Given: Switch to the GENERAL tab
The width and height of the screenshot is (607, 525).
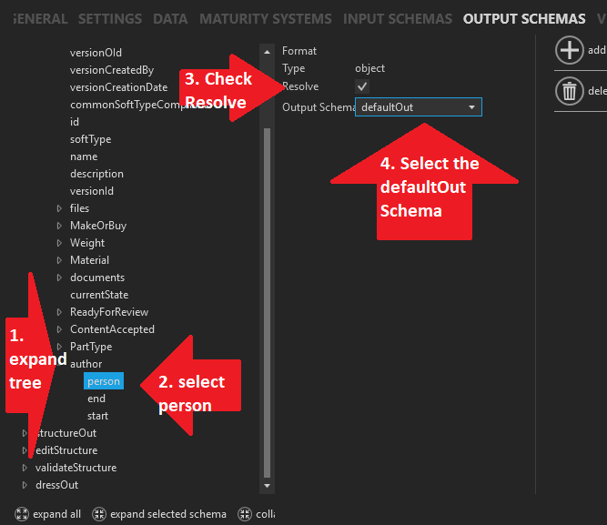Looking at the screenshot, I should pos(40,19).
